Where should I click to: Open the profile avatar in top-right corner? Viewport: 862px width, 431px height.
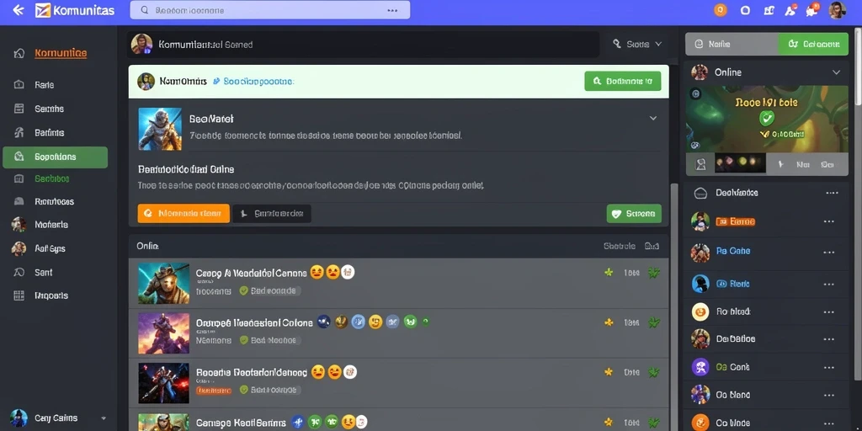[837, 10]
